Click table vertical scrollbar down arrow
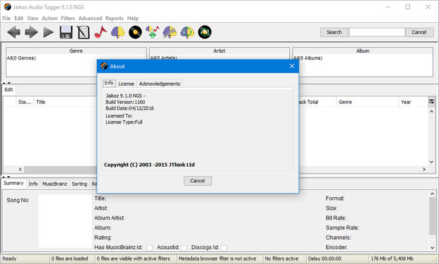 click(x=432, y=162)
